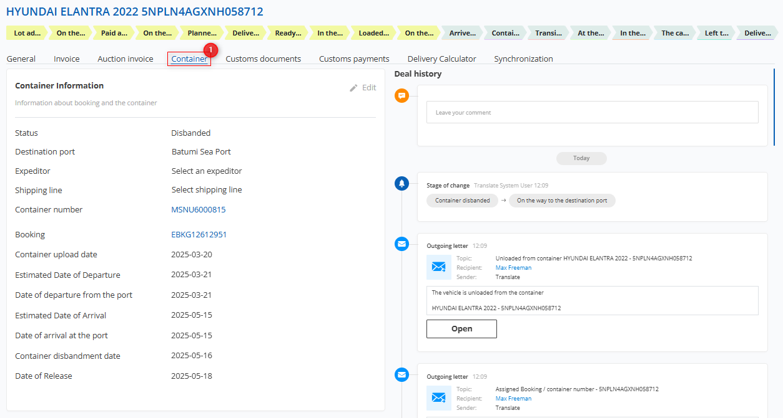
Task: Click the mail thumbnail in the Unloaded from container letter
Action: pos(439,267)
